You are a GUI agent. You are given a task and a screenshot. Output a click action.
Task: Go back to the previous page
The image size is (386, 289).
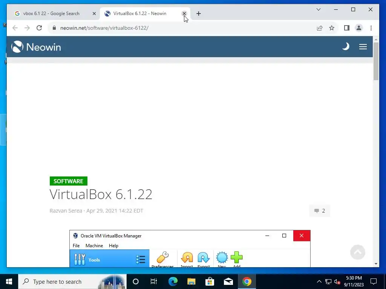coord(15,28)
